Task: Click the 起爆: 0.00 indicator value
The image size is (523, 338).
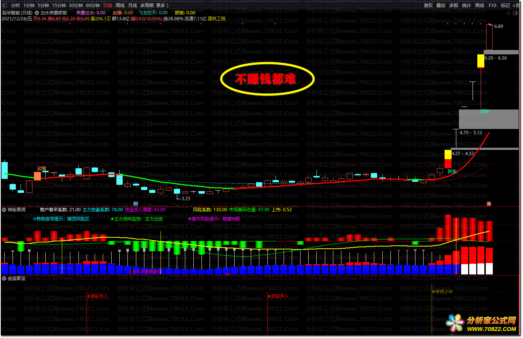Action: pyautogui.click(x=123, y=13)
